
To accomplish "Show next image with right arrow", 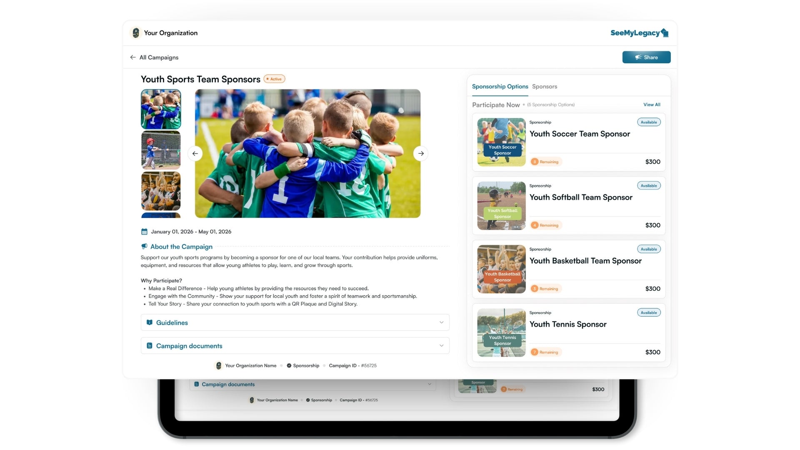I will [421, 154].
